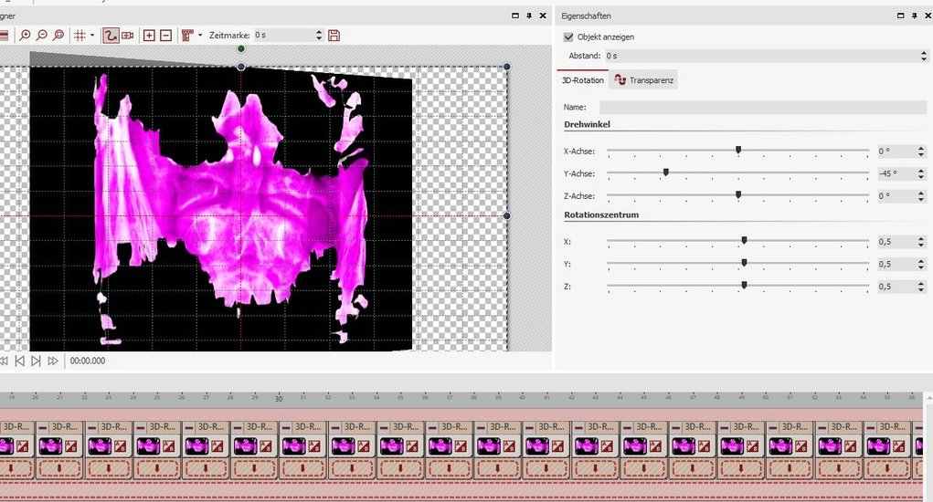
Task: Click the zoom in magnifier icon
Action: coord(26,36)
